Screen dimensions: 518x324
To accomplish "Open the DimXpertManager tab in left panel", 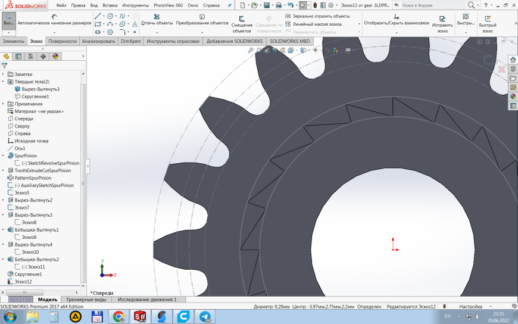I will click(x=43, y=57).
